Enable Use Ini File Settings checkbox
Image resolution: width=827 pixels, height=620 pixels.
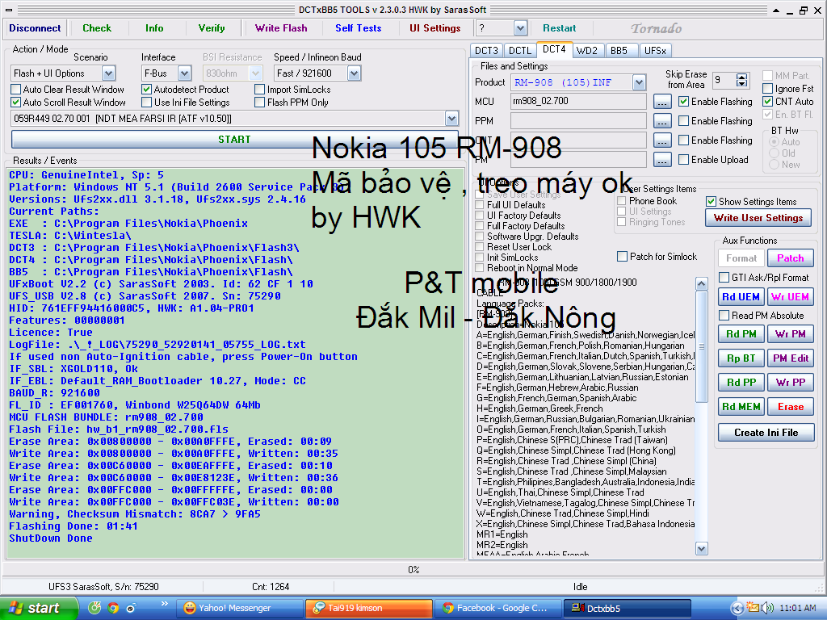pos(147,103)
